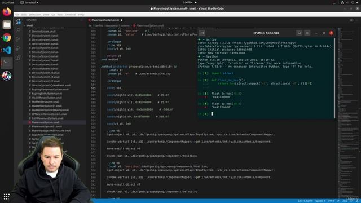
Task: Click the Spaces: 4 indentation indicator
Action: [x=320, y=201]
